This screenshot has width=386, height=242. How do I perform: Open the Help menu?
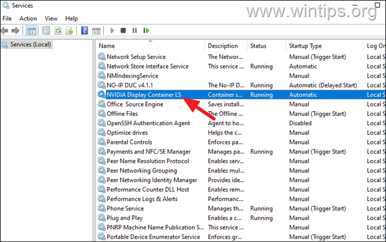pyautogui.click(x=71, y=19)
